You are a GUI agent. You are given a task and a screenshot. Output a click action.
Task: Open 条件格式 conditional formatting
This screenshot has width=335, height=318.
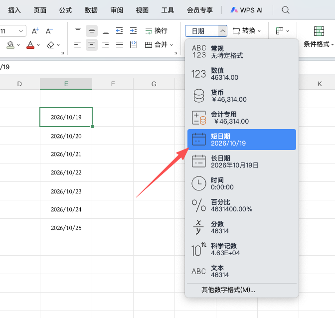318,36
